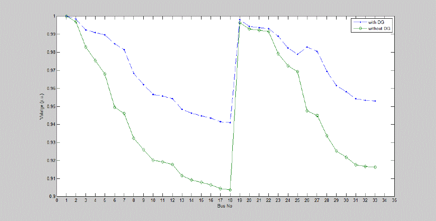Select the last blue point at bus 33
Viewport: 436px width, 221px height.
375,101
